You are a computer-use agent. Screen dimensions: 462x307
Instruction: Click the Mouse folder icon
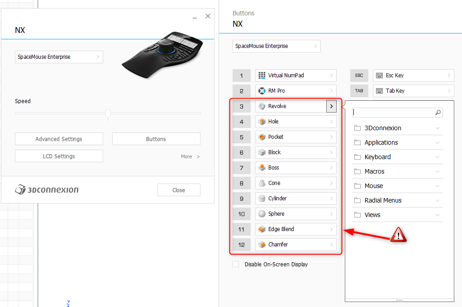[357, 186]
